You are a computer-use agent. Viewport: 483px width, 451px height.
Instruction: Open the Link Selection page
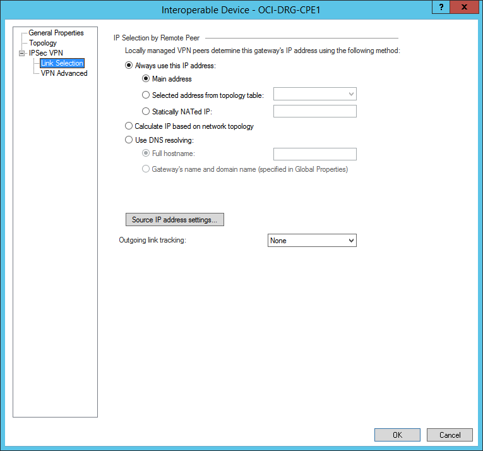62,63
